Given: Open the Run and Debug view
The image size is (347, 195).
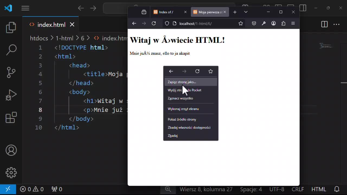Looking at the screenshot, I should pos(11,95).
